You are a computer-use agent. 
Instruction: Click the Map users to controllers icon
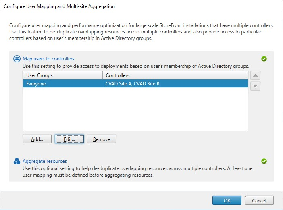[17, 59]
